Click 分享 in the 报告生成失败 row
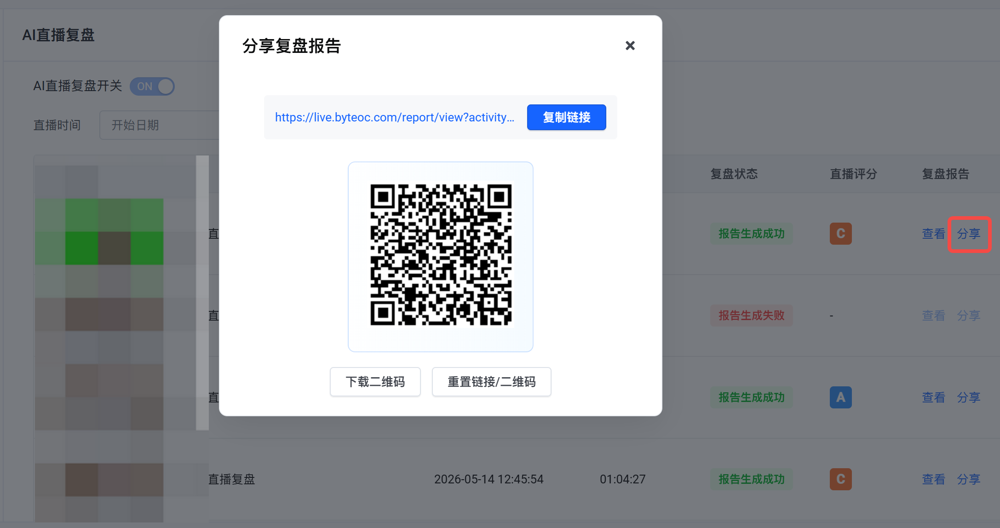Viewport: 1000px width, 528px height. 969,316
